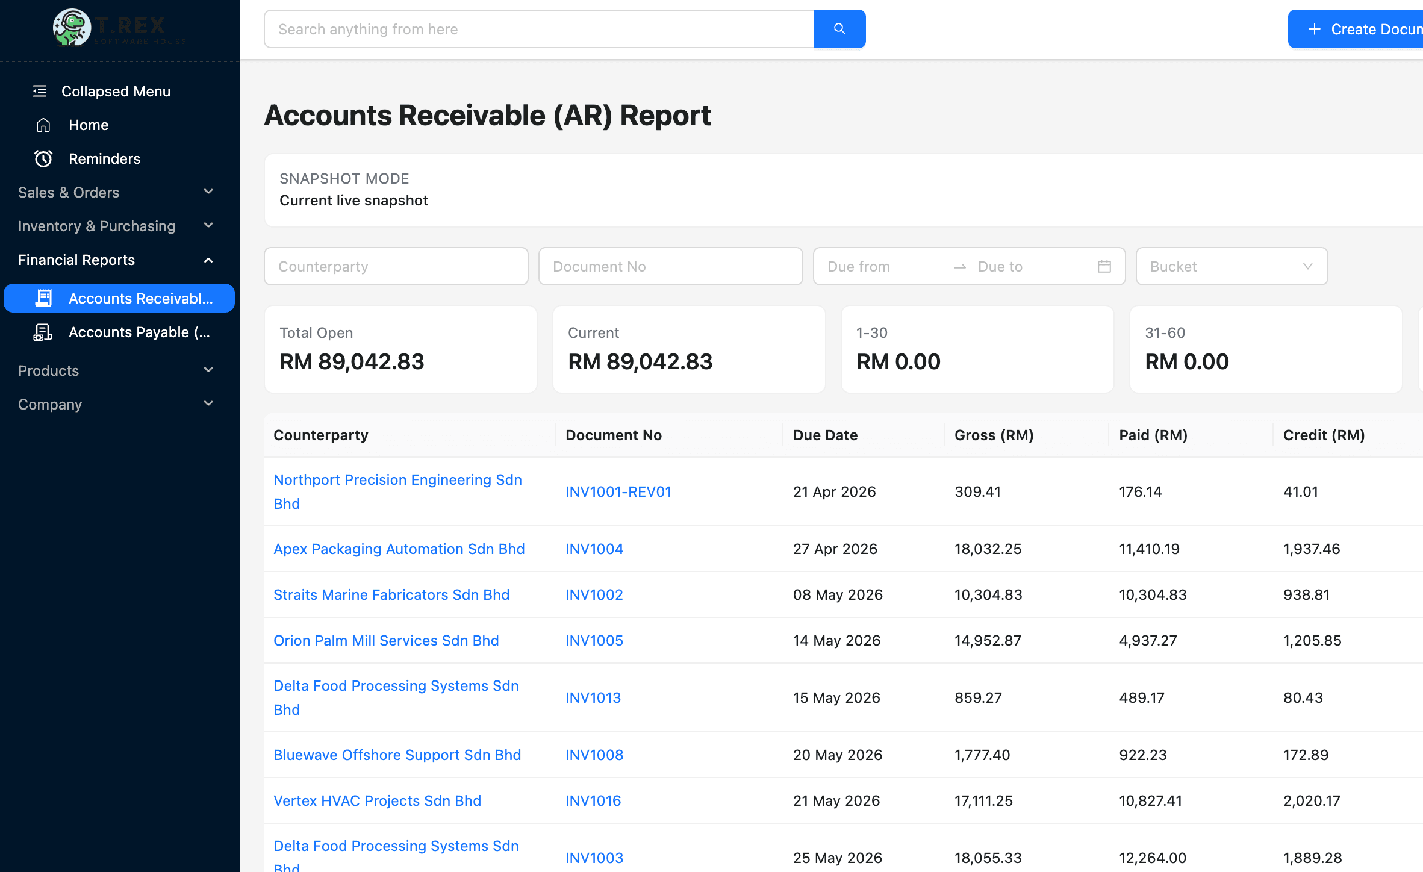Expand the Products section
This screenshot has width=1423, height=872.
(x=208, y=370)
